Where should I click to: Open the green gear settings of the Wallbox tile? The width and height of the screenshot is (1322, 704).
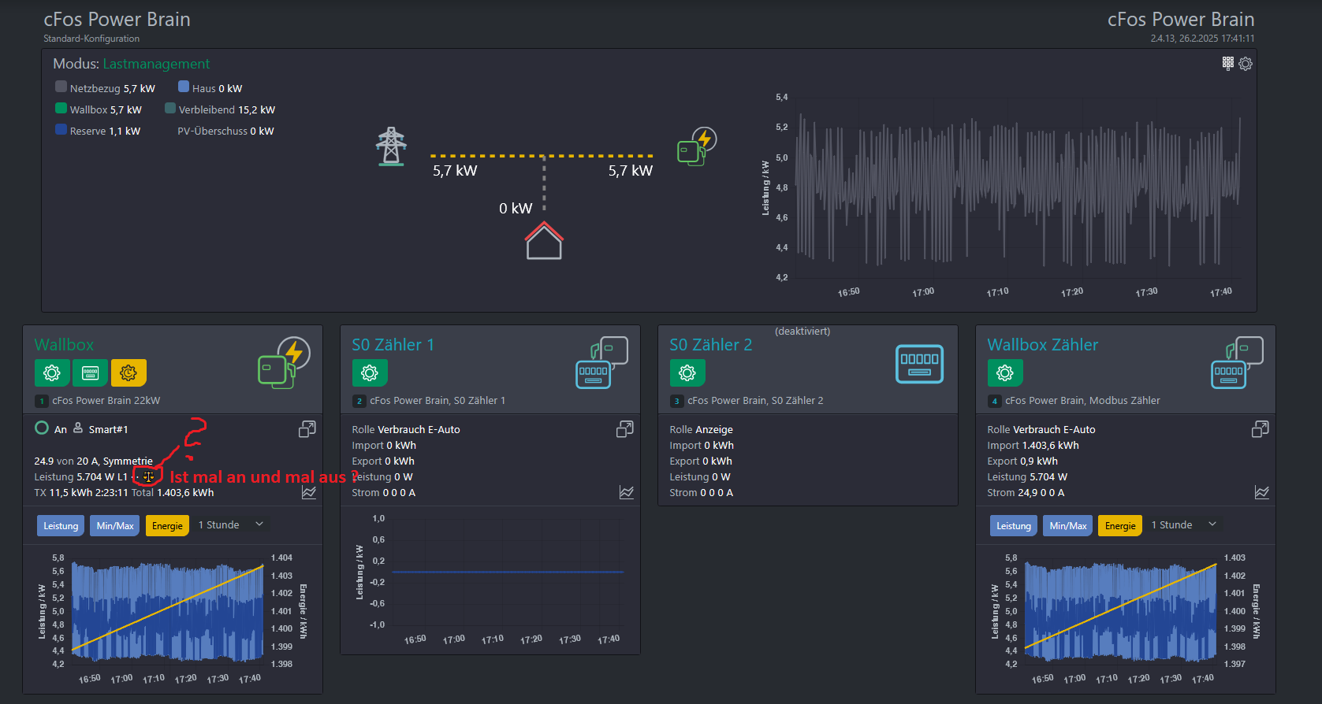click(52, 372)
